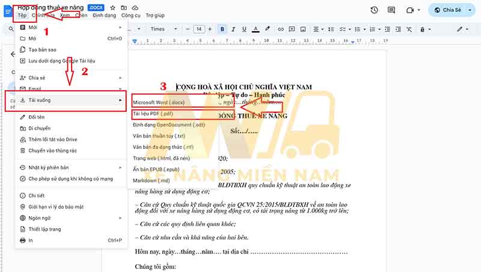The width and height of the screenshot is (481, 272).
Task: Click the video call camera icon
Action: (x=412, y=10)
